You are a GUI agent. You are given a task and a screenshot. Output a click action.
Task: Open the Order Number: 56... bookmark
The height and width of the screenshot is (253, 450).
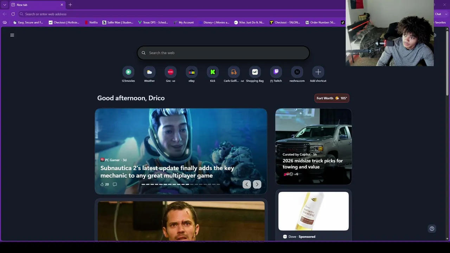pos(320,22)
